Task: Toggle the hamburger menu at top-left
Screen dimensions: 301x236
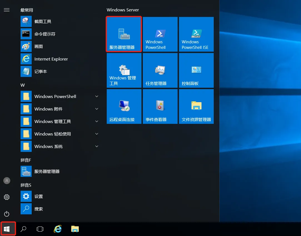Action: point(7,10)
